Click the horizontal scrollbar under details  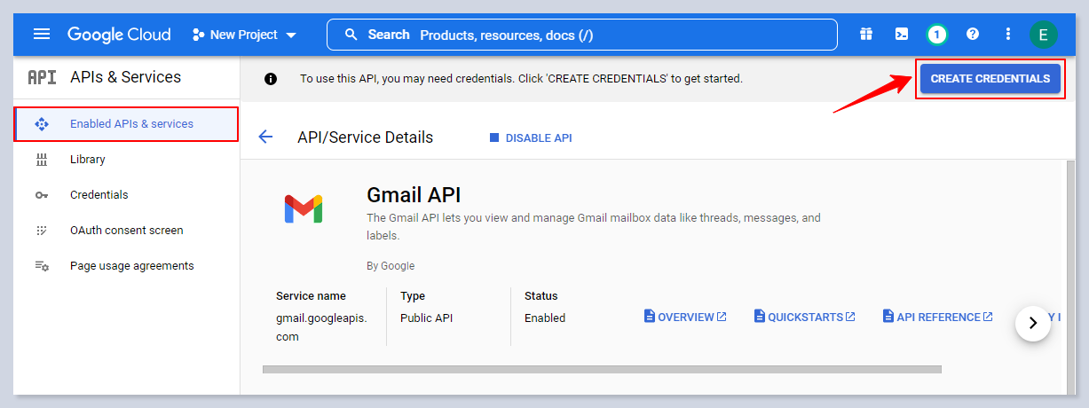602,369
